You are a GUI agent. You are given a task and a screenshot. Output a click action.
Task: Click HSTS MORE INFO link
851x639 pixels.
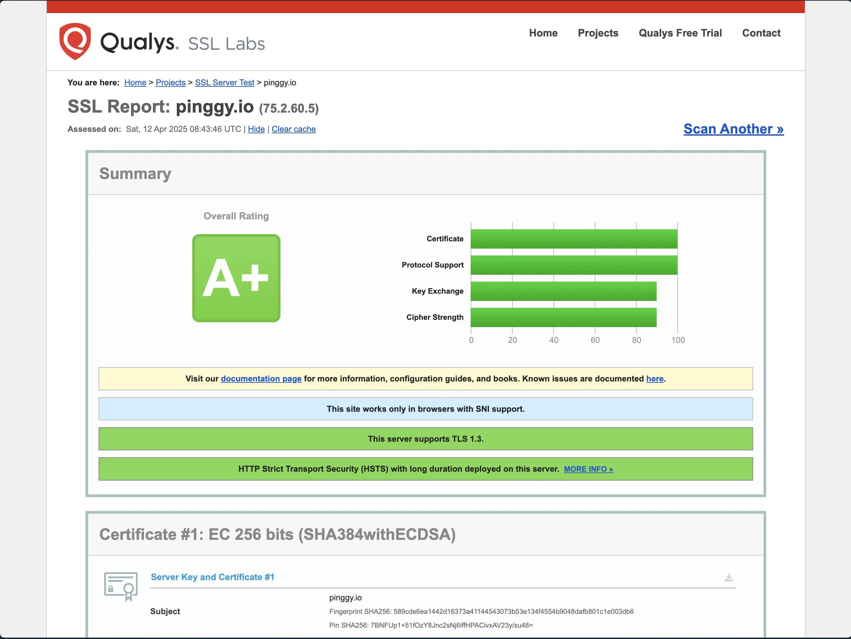(x=588, y=469)
